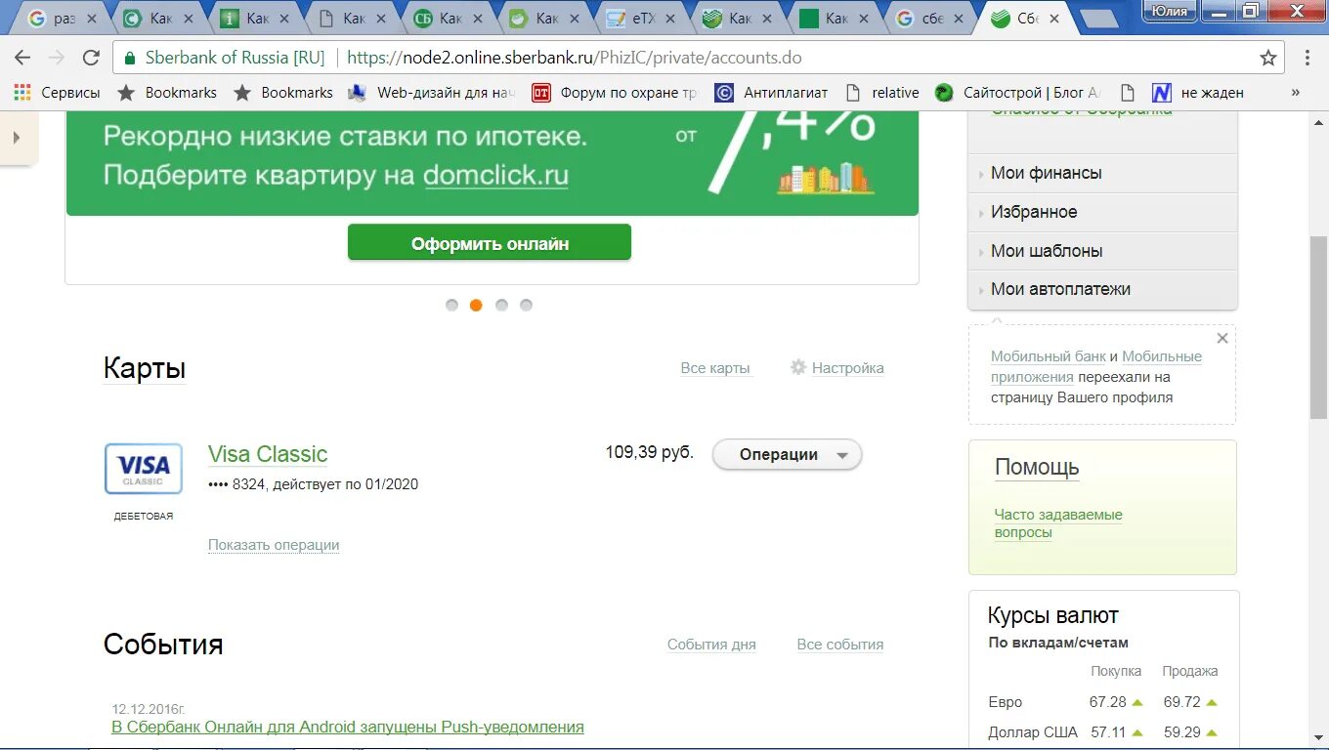Click the Евro purchase rate 67.28
This screenshot has width=1329, height=750.
click(x=1108, y=702)
